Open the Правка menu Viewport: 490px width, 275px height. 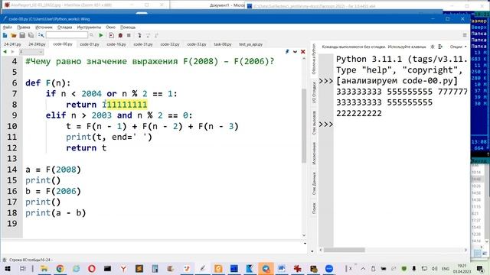[24, 27]
